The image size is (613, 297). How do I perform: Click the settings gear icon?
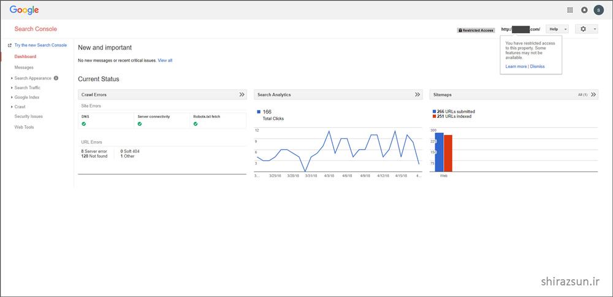click(x=584, y=29)
